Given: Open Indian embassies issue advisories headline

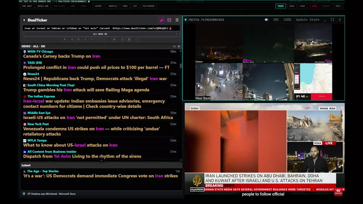Looking at the screenshot, I should click(x=94, y=104).
